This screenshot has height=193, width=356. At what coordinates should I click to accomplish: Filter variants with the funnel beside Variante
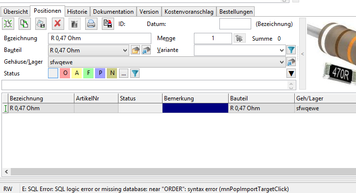[291, 50]
